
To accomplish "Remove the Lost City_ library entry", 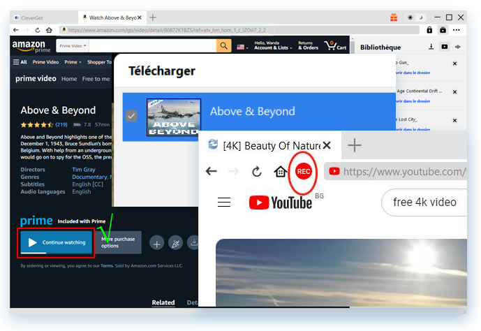I will pos(455,121).
